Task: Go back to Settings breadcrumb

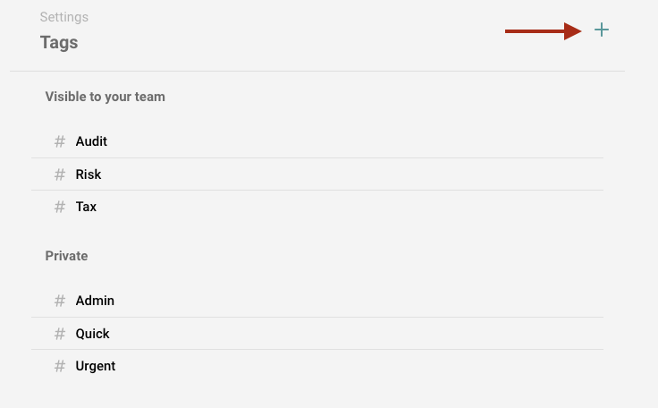Action: pos(64,17)
